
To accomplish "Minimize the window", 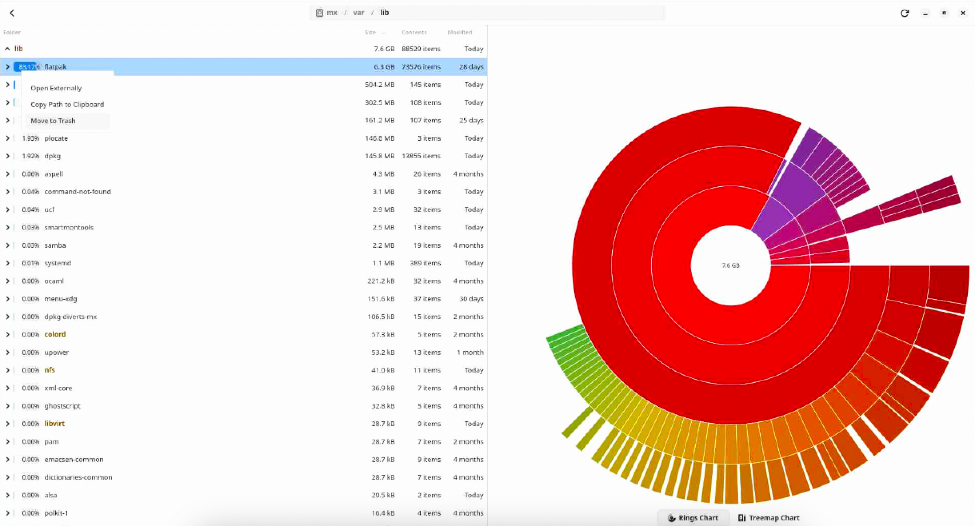I will 925,13.
